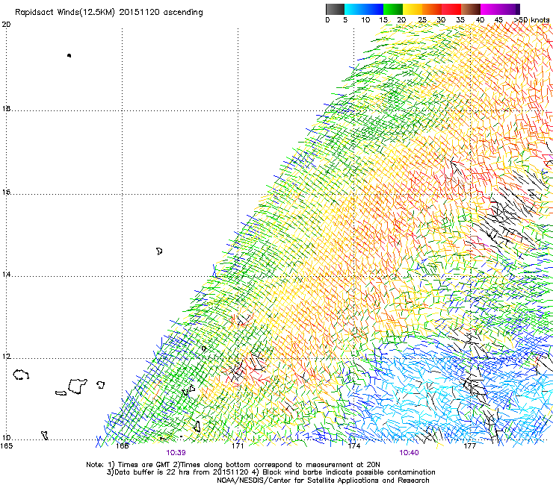Click the purple time label '10:39'
The height and width of the screenshot is (485, 553).
[176, 453]
